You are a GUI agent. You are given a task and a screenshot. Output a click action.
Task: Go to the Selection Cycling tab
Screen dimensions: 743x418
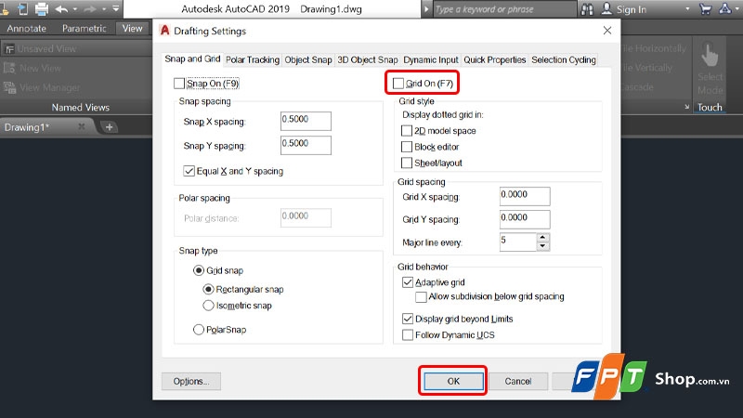564,59
